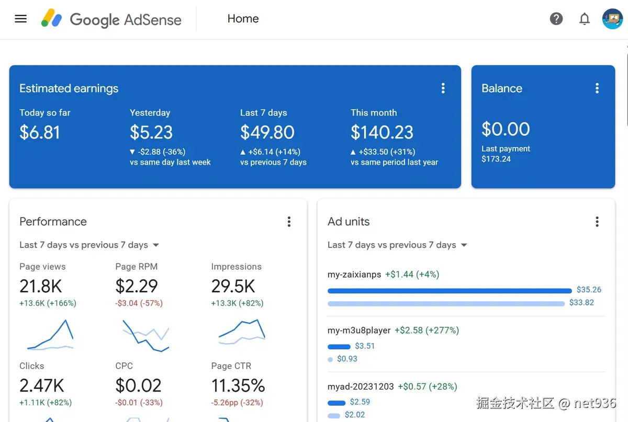Viewport: 628px width, 422px height.
Task: Open Estimated earnings card options menu
Action: [x=443, y=88]
